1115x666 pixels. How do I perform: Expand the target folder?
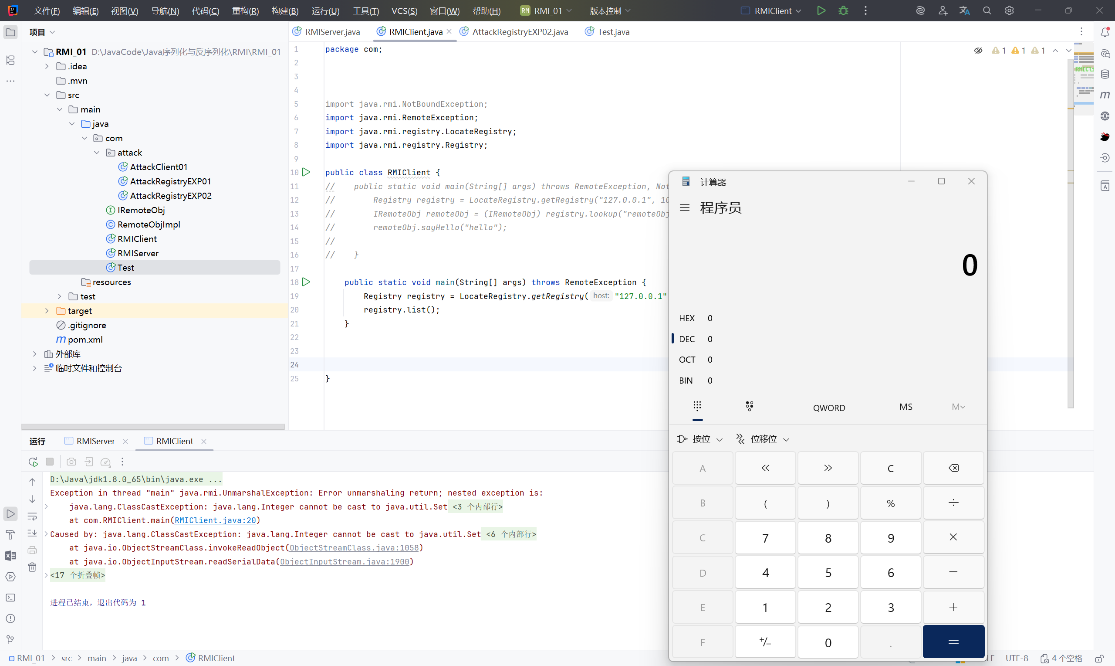pos(47,311)
